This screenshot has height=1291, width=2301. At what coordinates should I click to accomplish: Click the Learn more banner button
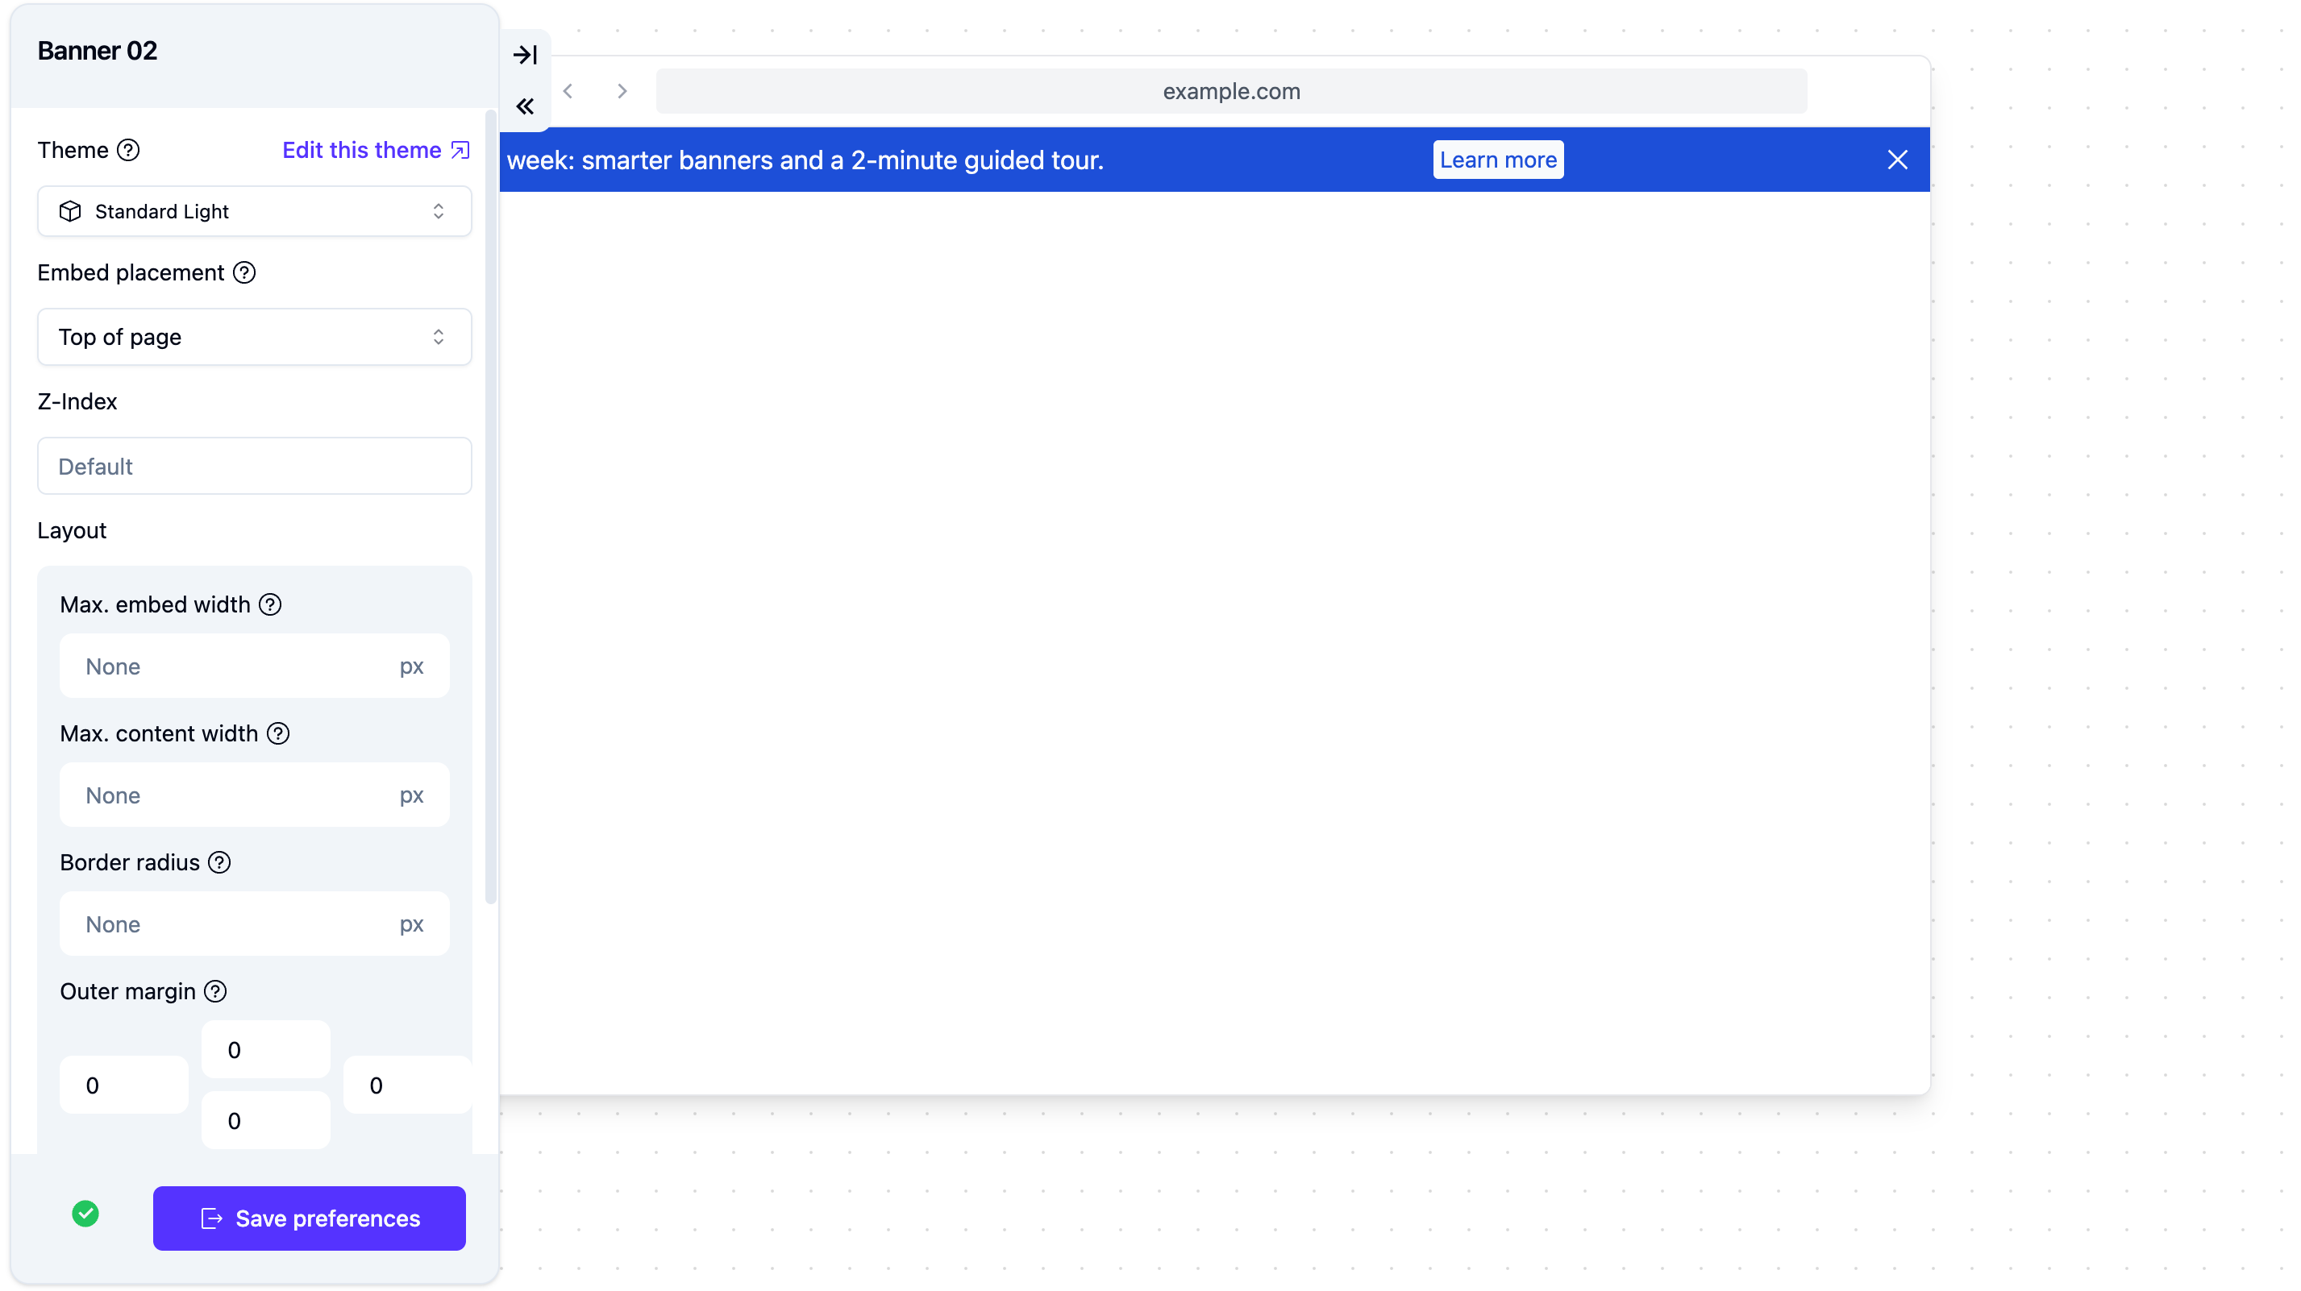click(x=1498, y=160)
